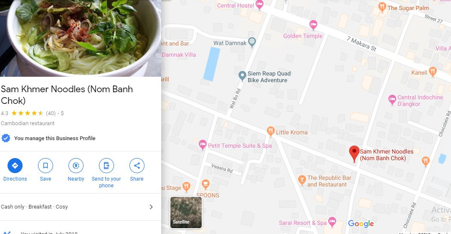Click The Sugar Palm restaurant pin
Image resolution: width=451 pixels, height=234 pixels.
coord(382,7)
